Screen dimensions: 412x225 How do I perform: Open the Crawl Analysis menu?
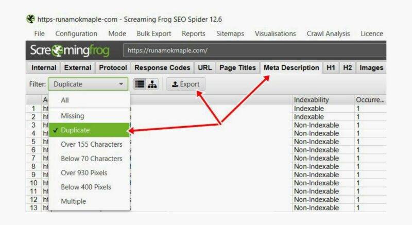click(x=328, y=33)
